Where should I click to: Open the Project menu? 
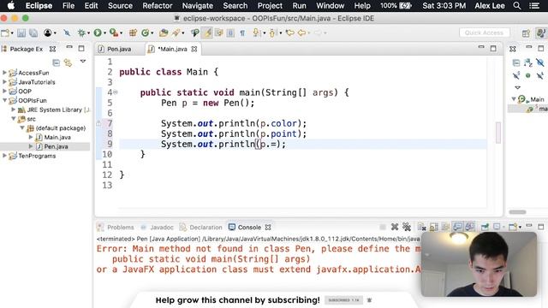[x=270, y=6]
